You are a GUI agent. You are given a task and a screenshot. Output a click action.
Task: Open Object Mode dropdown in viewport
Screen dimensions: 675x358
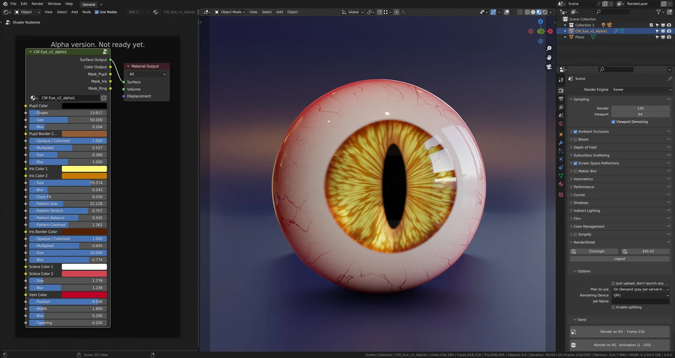[x=230, y=12]
